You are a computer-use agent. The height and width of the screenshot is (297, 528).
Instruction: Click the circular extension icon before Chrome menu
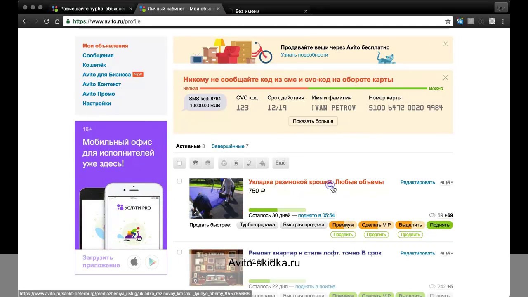point(492,21)
